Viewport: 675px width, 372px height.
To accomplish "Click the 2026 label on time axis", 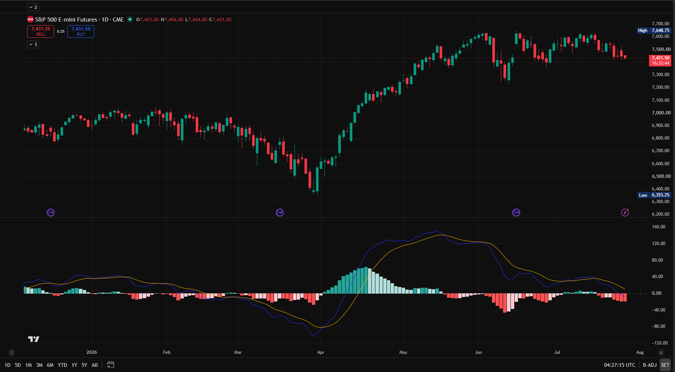I will pyautogui.click(x=91, y=352).
